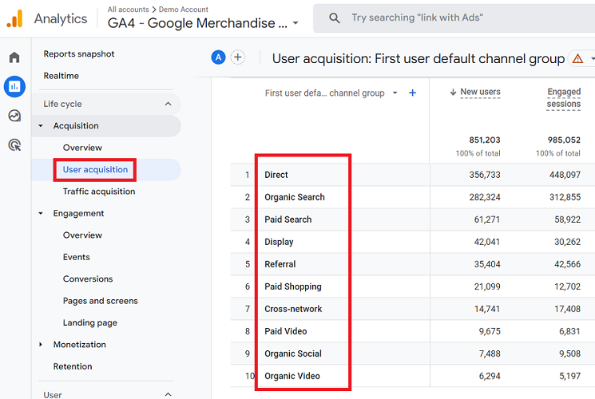Open the Explore icon in sidebar
Viewport: 595px width, 399px height.
pos(14,116)
